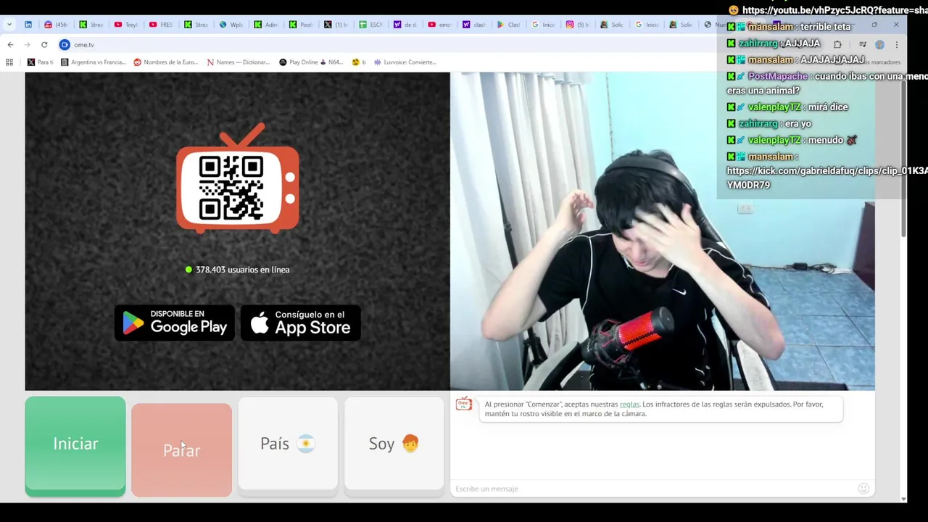Screen dimensions: 928x522
Task: Open the browser extensions puzzle icon
Action: point(837,45)
